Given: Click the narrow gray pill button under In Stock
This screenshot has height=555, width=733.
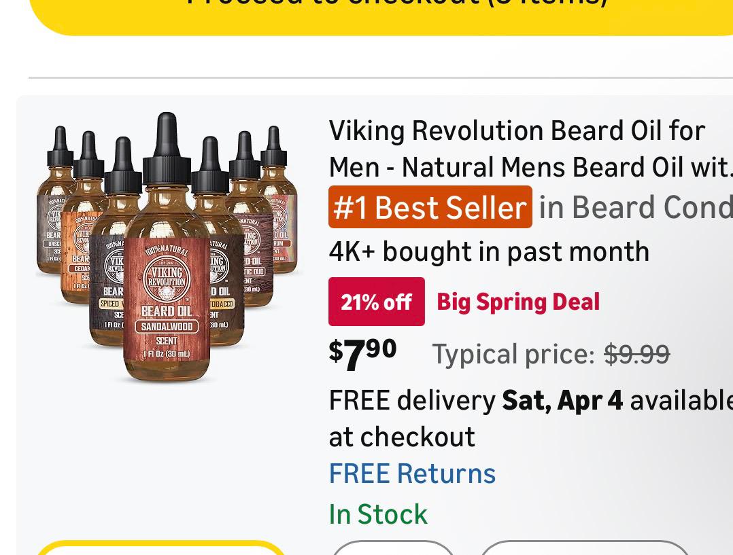Looking at the screenshot, I should pos(392,549).
